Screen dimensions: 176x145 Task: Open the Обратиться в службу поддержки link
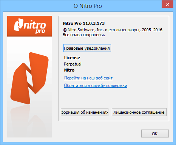96,85
